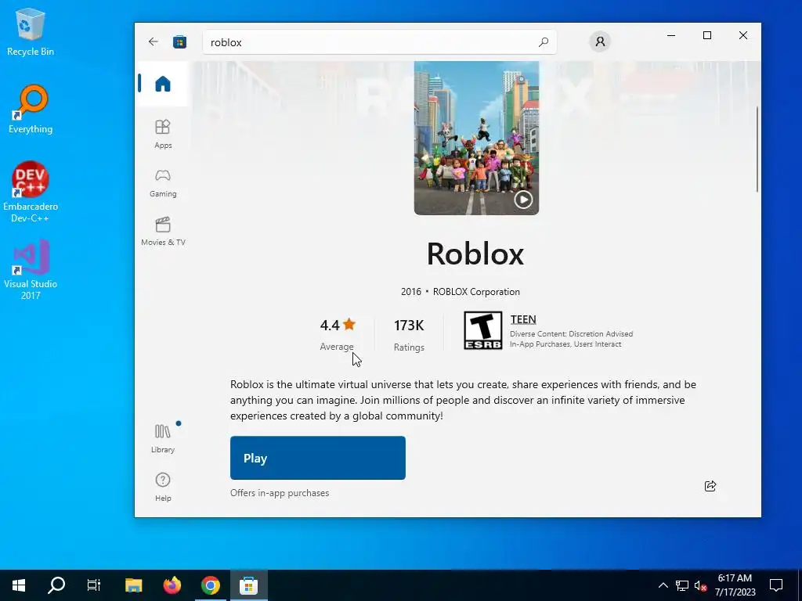
Task: Click the blue Play button
Action: [318, 458]
